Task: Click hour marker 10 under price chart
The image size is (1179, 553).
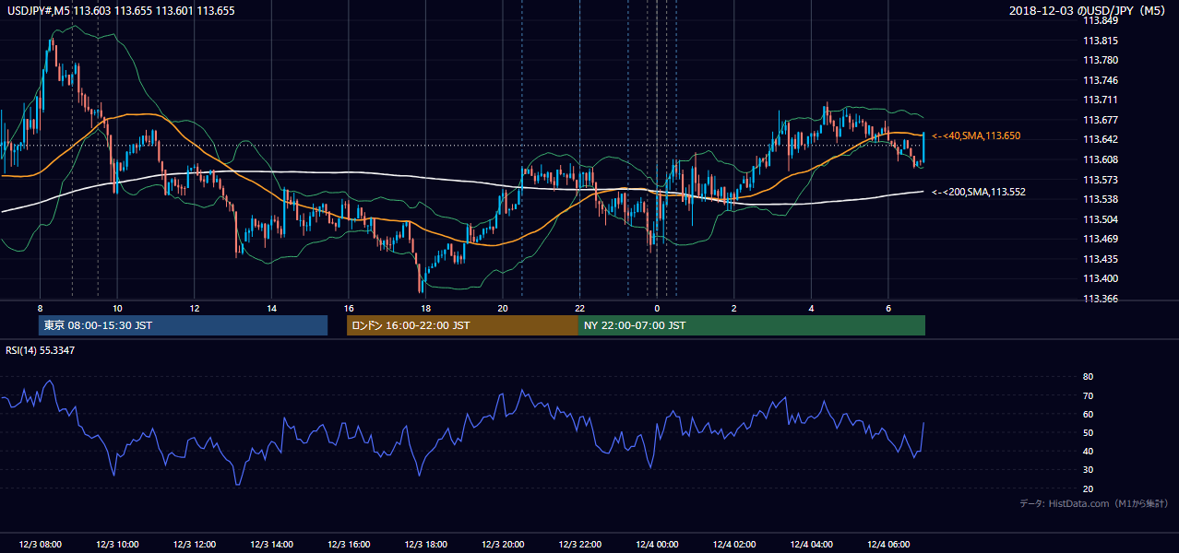Action: tap(117, 308)
